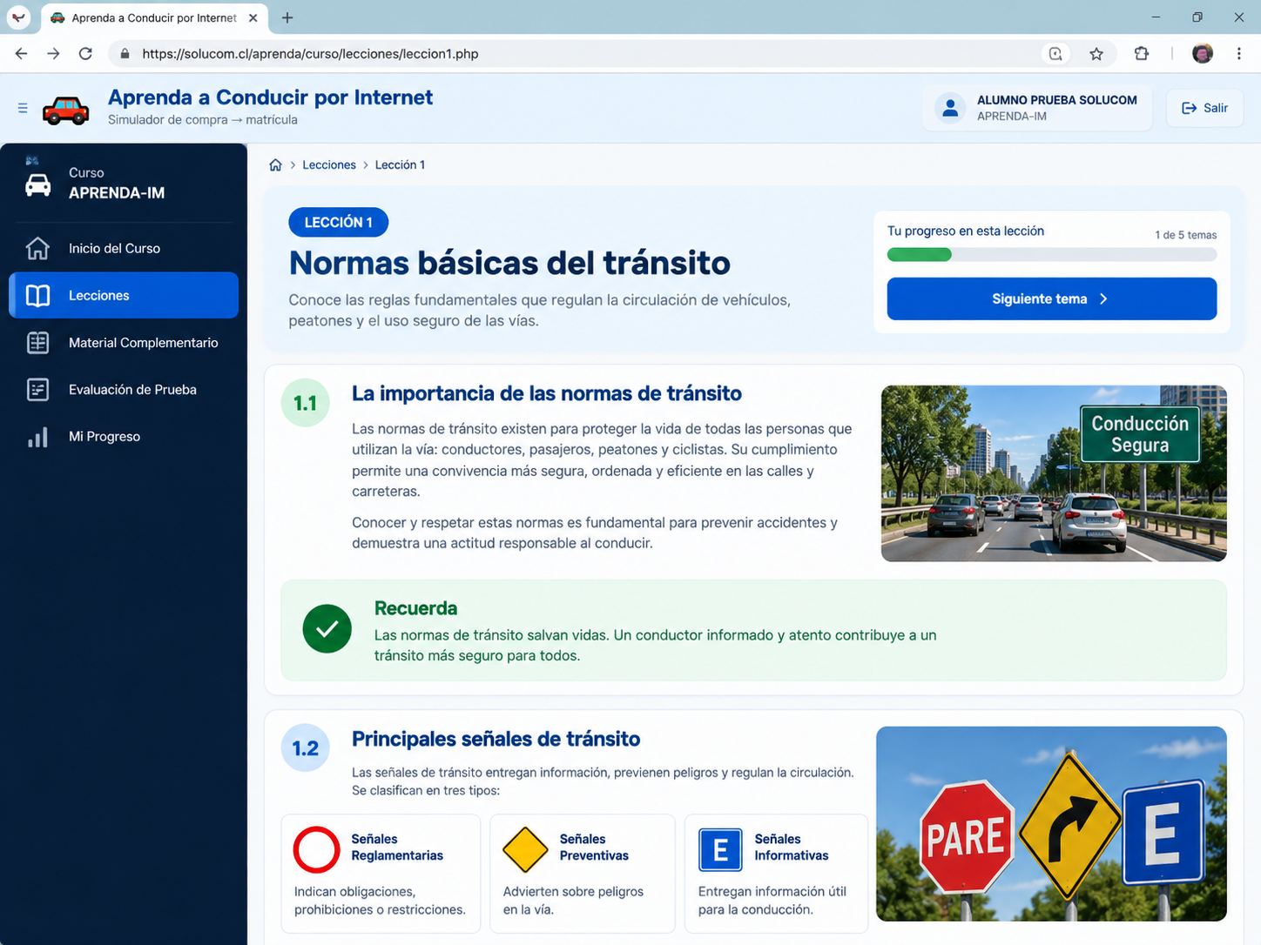Click the browser app icon beside the tab strip

pyautogui.click(x=18, y=17)
